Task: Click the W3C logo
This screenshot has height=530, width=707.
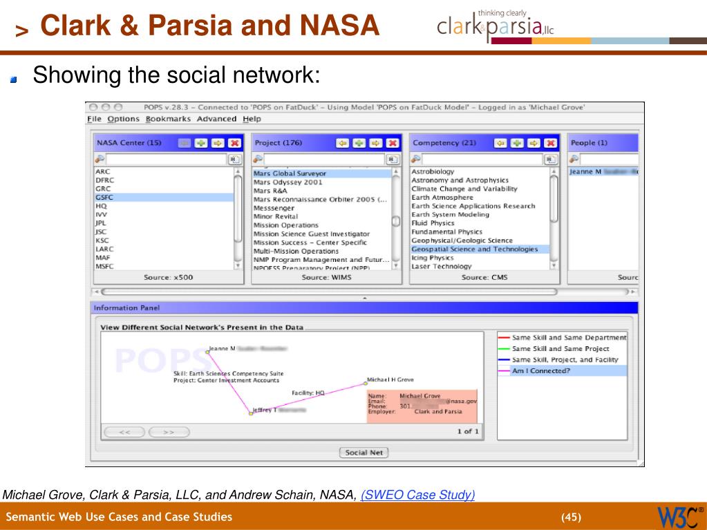Action: 681,516
